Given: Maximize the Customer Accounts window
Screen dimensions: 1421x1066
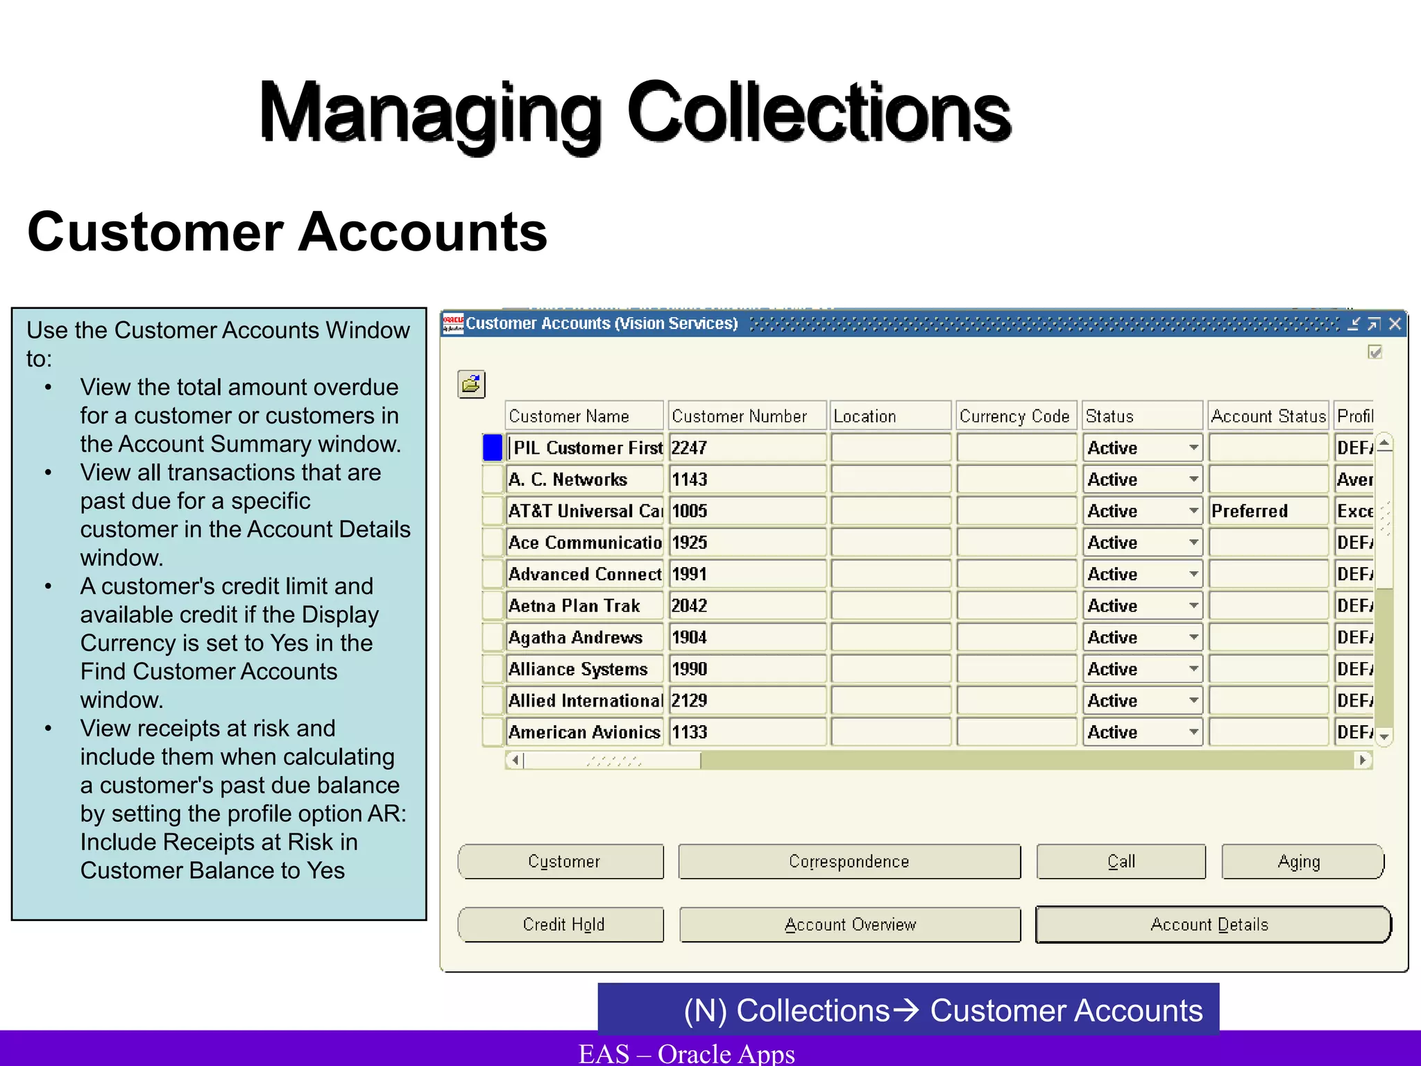Looking at the screenshot, I should 1374,323.
